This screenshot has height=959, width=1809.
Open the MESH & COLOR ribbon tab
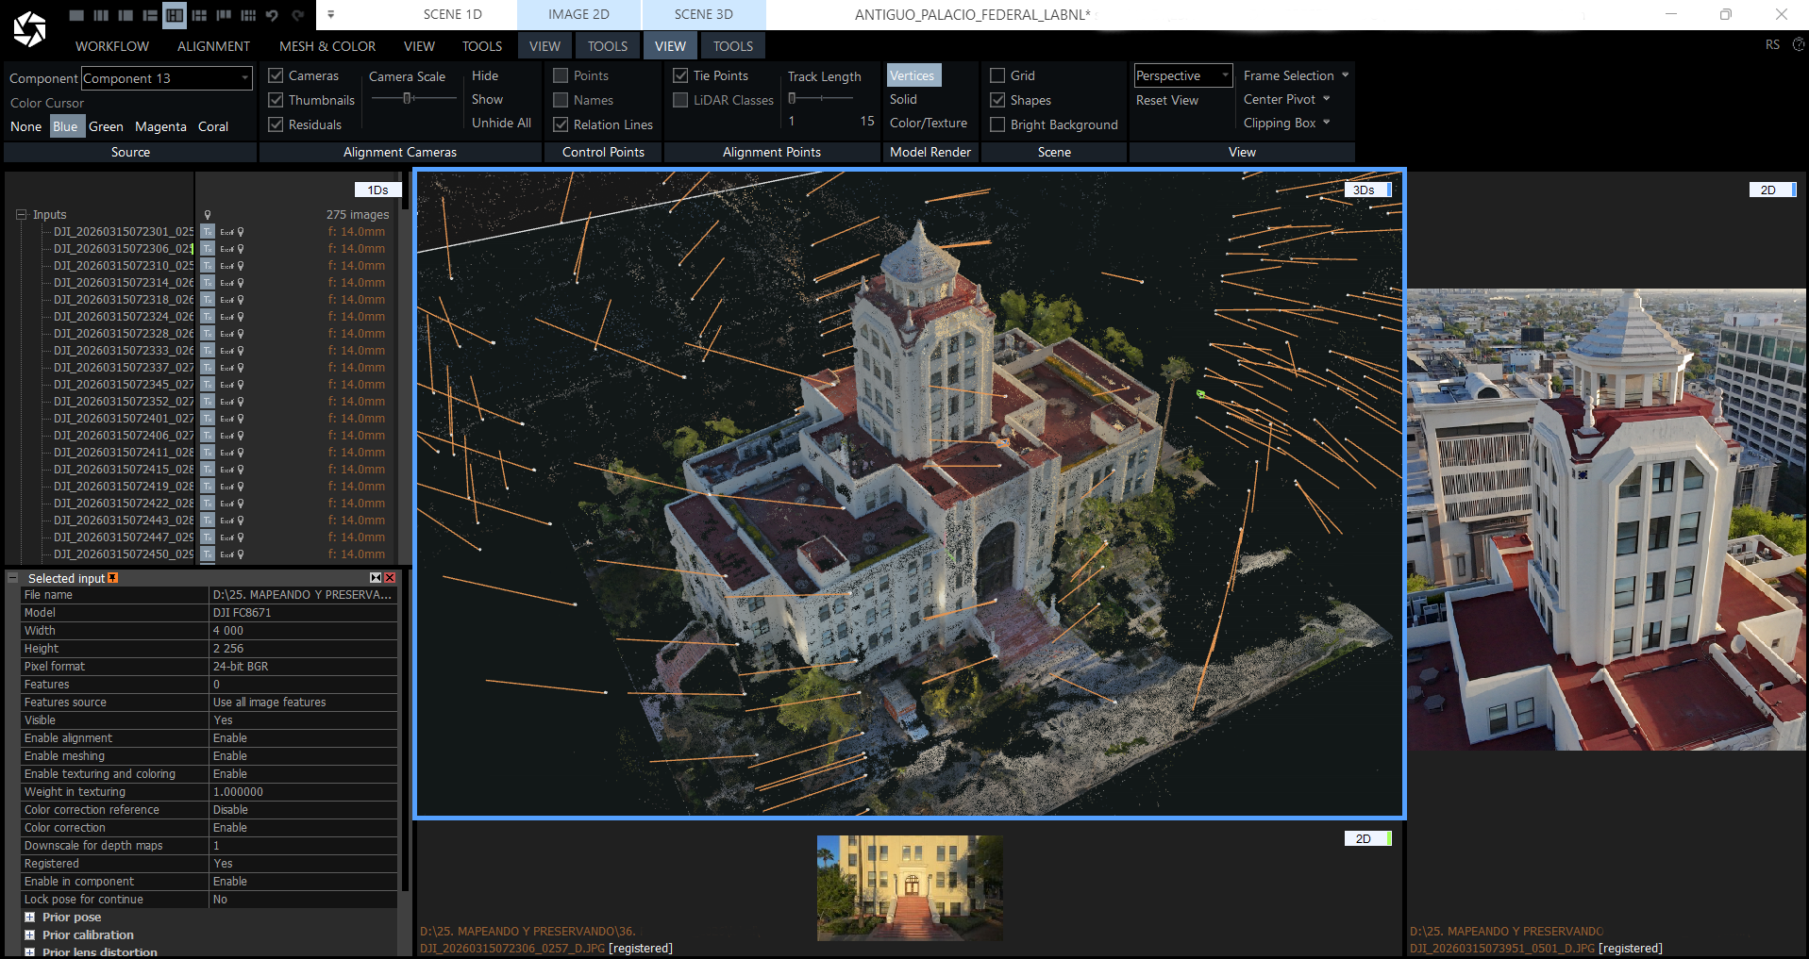(327, 46)
